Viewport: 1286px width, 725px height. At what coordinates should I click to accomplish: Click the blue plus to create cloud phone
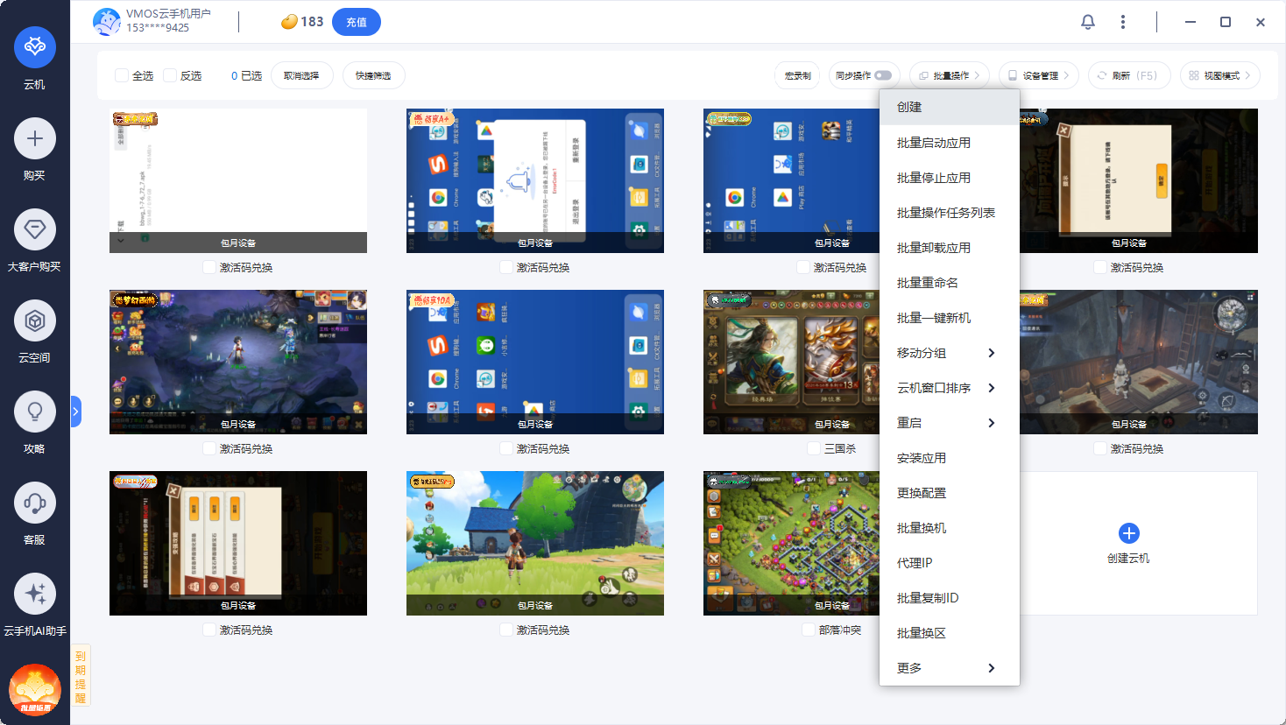[1129, 533]
